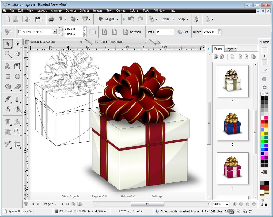The height and width of the screenshot is (217, 273).
Task: Close the Symbol Boxes.vDoc tab
Action: click(81, 42)
